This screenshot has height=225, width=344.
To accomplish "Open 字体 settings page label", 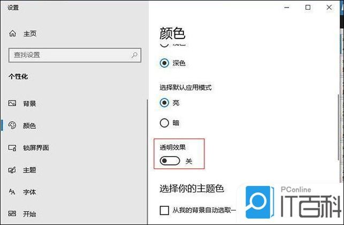I will click(29, 192).
